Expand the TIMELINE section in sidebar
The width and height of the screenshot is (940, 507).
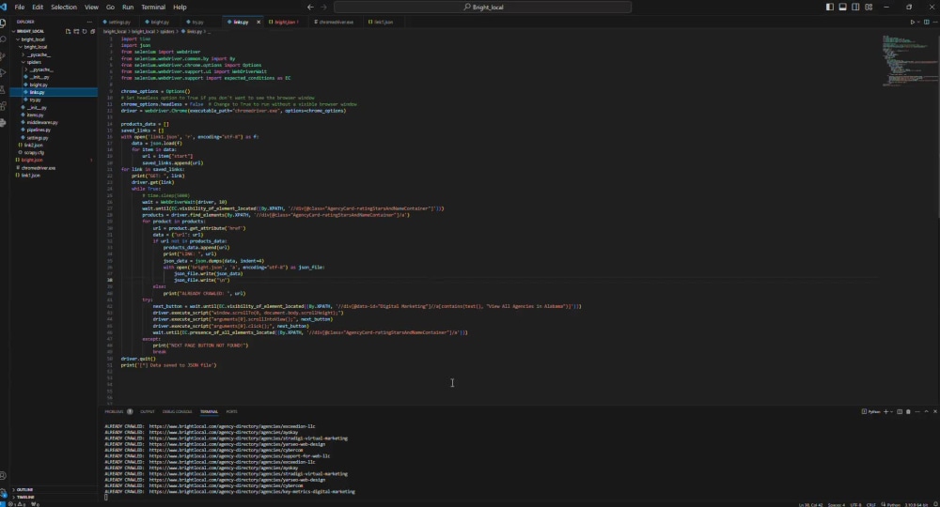tap(25, 497)
